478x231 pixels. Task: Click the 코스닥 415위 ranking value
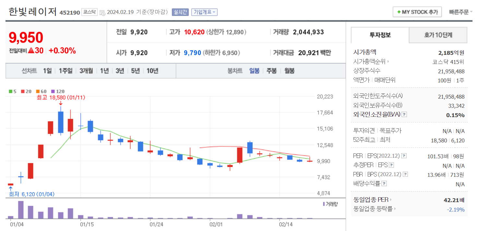point(448,62)
